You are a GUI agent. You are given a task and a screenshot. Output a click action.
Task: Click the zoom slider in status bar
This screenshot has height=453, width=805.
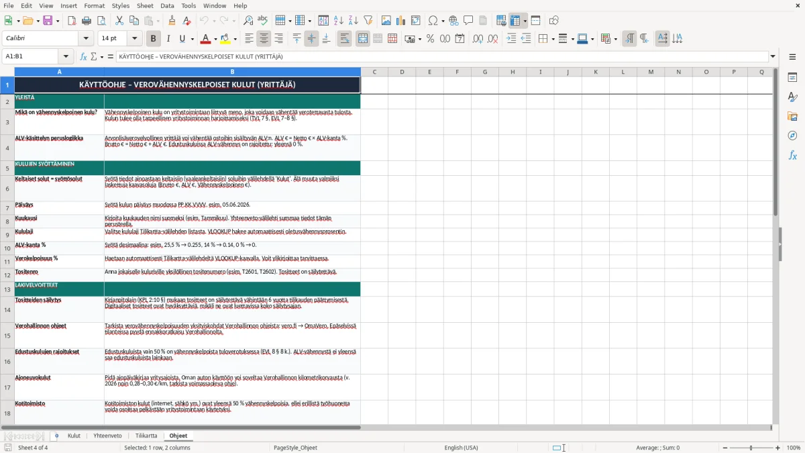tap(751, 448)
